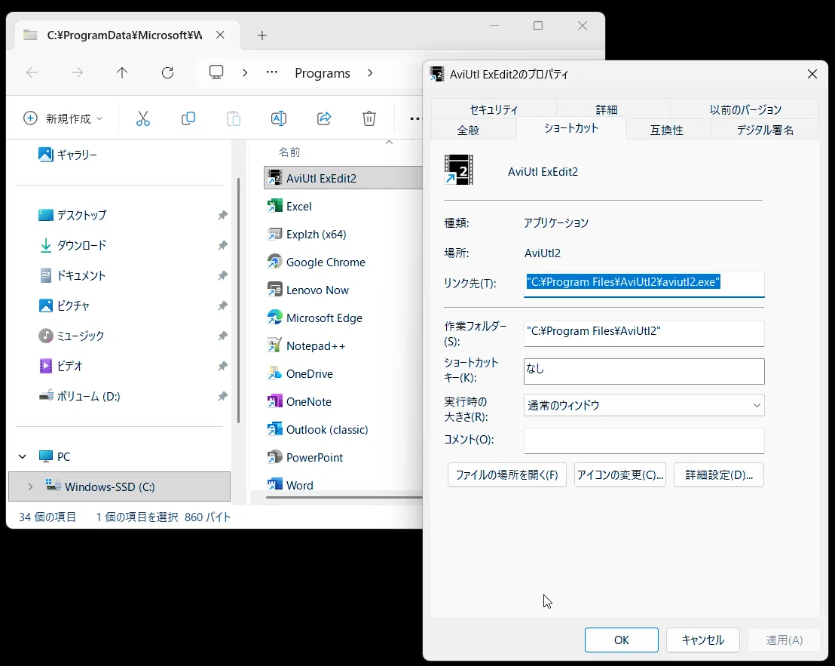Close the C:¥ProgramData Explorer tab
This screenshot has height=666, width=835.
tap(220, 35)
